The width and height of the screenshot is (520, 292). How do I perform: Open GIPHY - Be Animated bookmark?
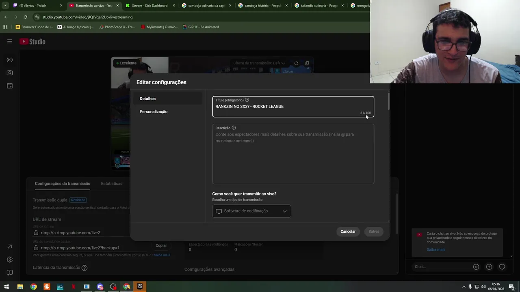coord(201,27)
